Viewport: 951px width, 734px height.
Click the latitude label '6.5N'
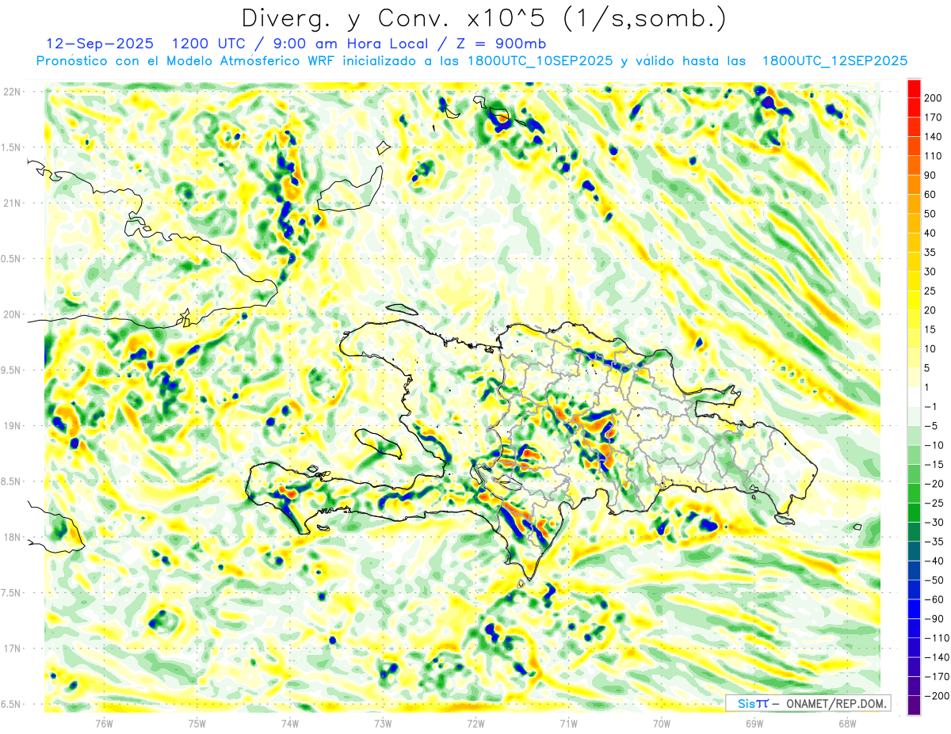pos(10,705)
